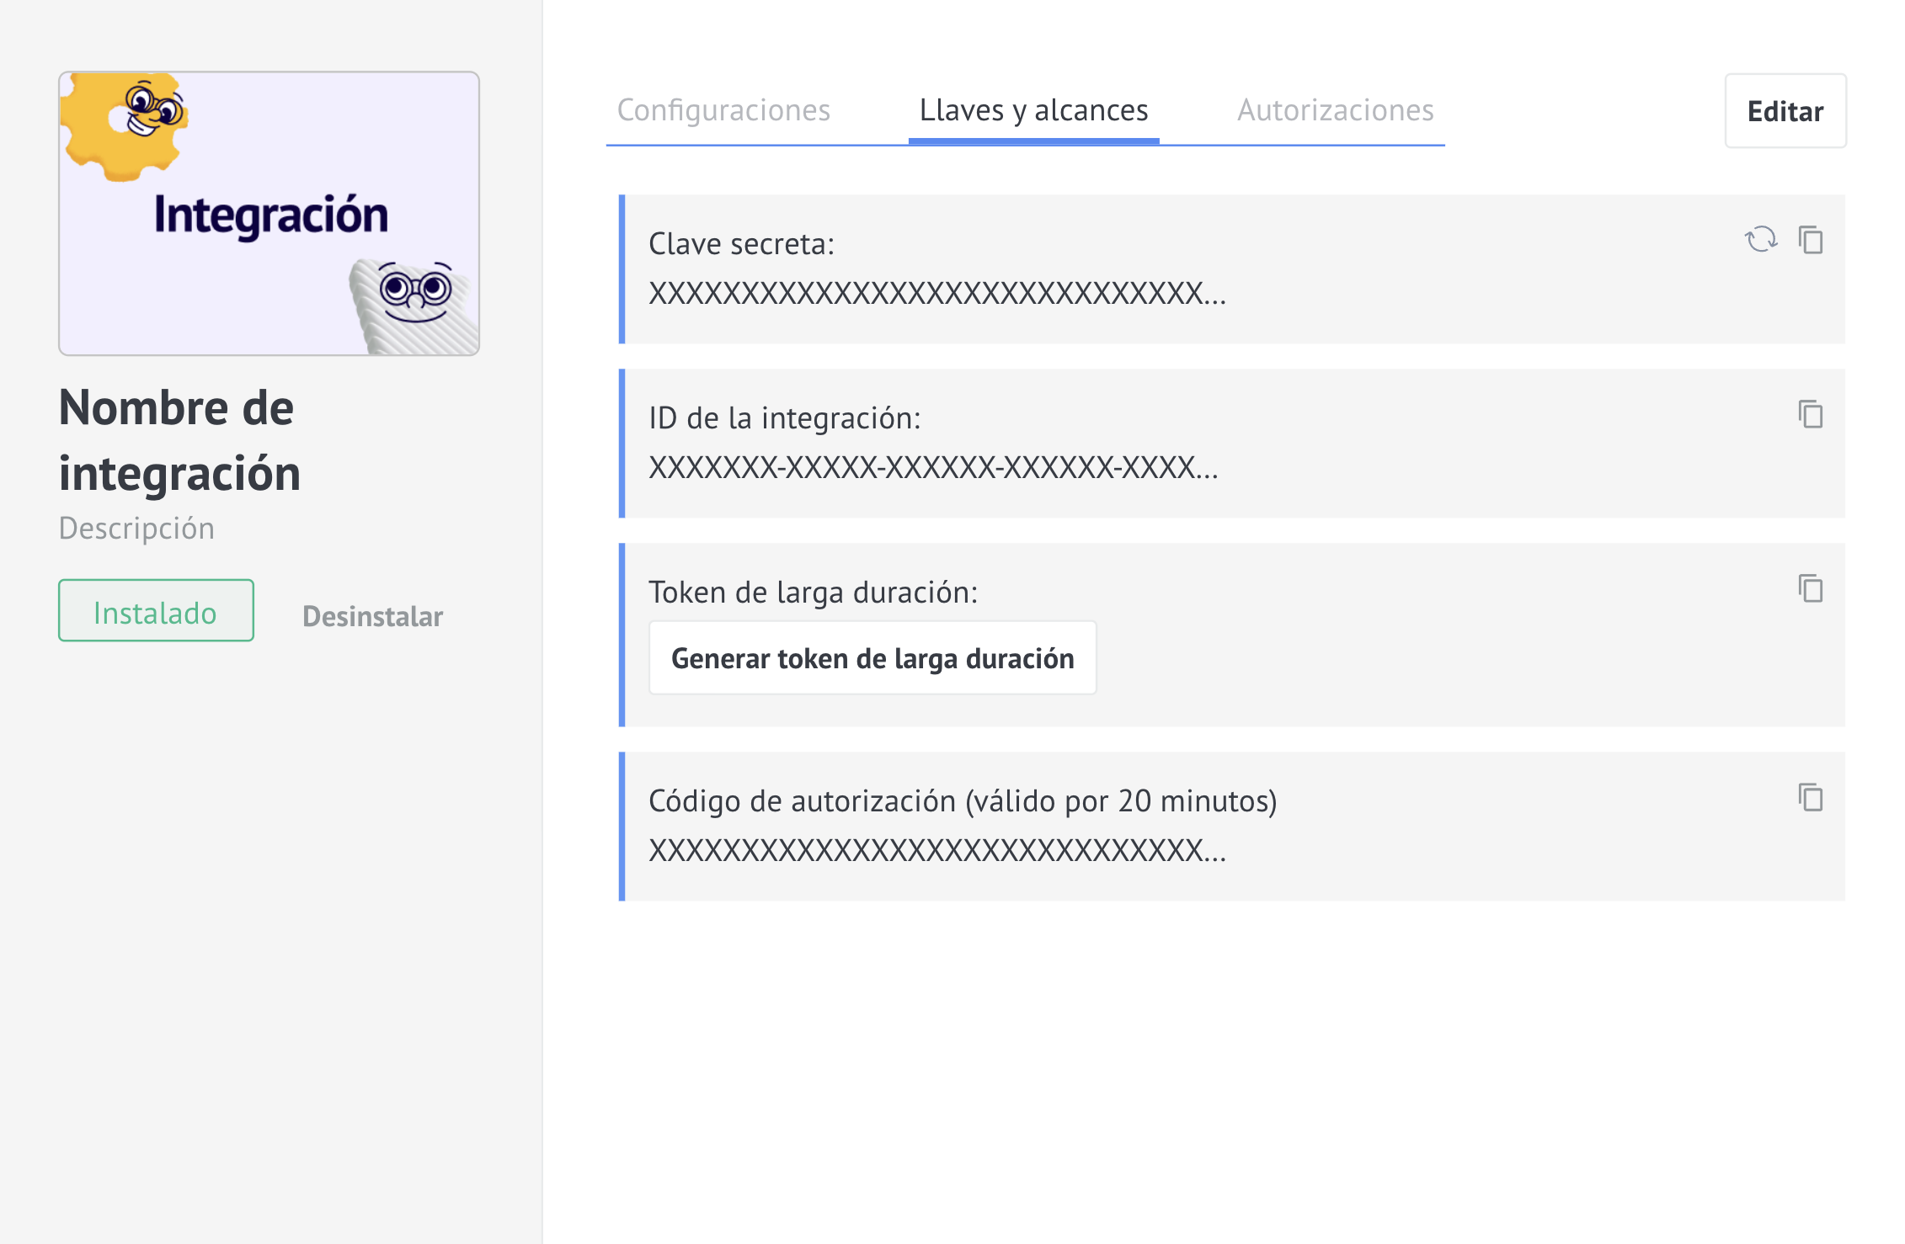The width and height of the screenshot is (1905, 1244).
Task: Click the Integración logo image
Action: [269, 214]
